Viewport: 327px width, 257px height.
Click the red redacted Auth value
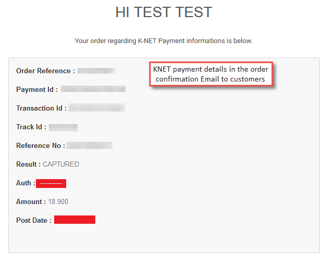(x=51, y=183)
